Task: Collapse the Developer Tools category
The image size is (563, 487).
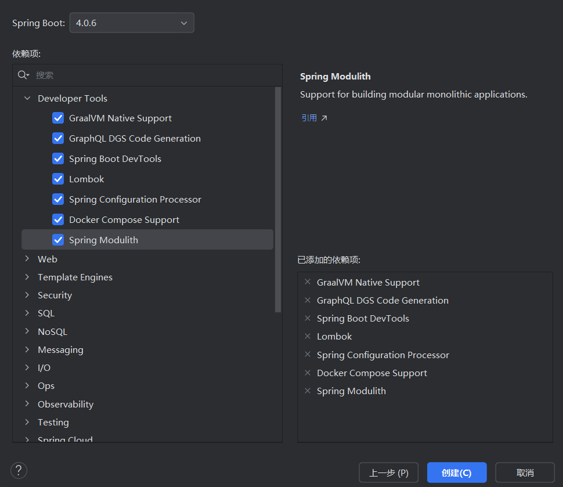Action: pyautogui.click(x=27, y=98)
